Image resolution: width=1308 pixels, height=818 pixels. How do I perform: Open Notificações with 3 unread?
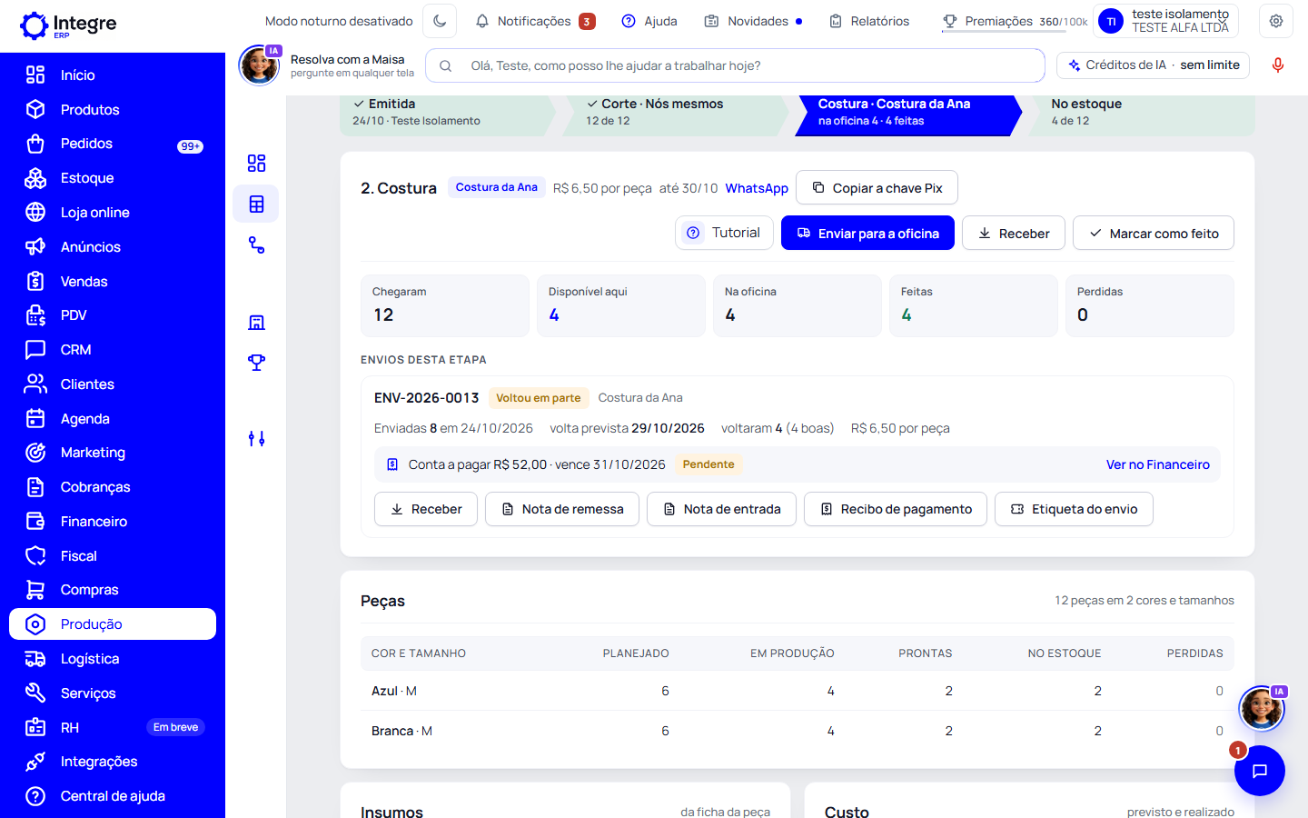[535, 21]
